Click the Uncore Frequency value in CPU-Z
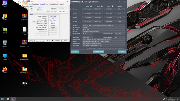This screenshot has width=180, height=101. pyautogui.click(x=62, y=12)
